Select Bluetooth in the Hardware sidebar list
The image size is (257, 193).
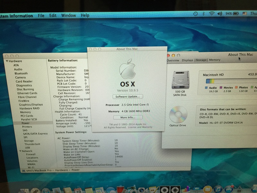click(x=21, y=73)
